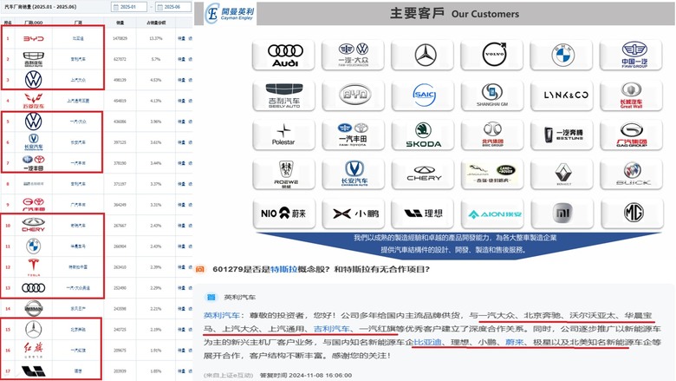Click the reply time 2024-11-08 16:06:00
The width and height of the screenshot is (676, 381).
[x=306, y=376]
